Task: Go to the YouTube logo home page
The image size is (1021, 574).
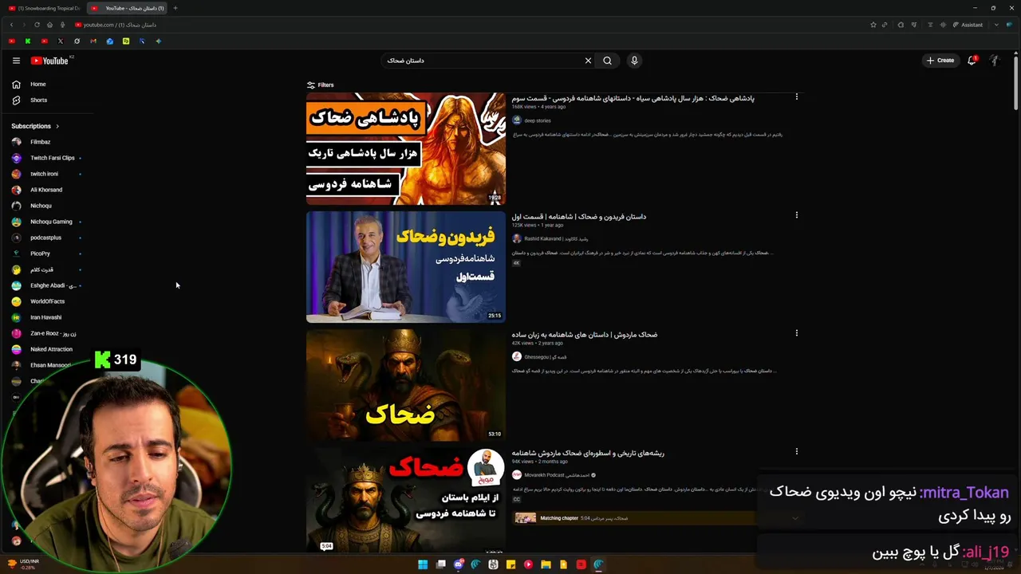Action: pyautogui.click(x=49, y=61)
